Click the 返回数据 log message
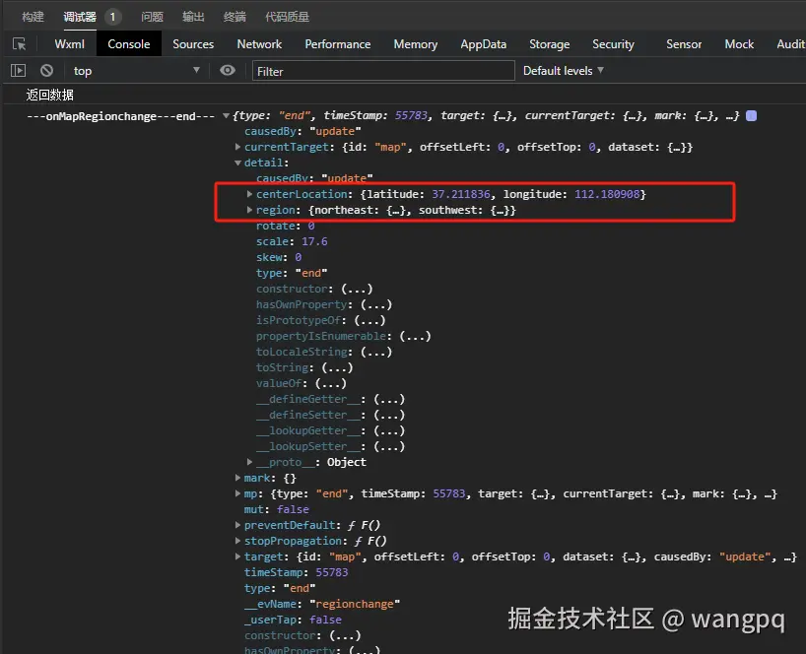 tap(50, 95)
